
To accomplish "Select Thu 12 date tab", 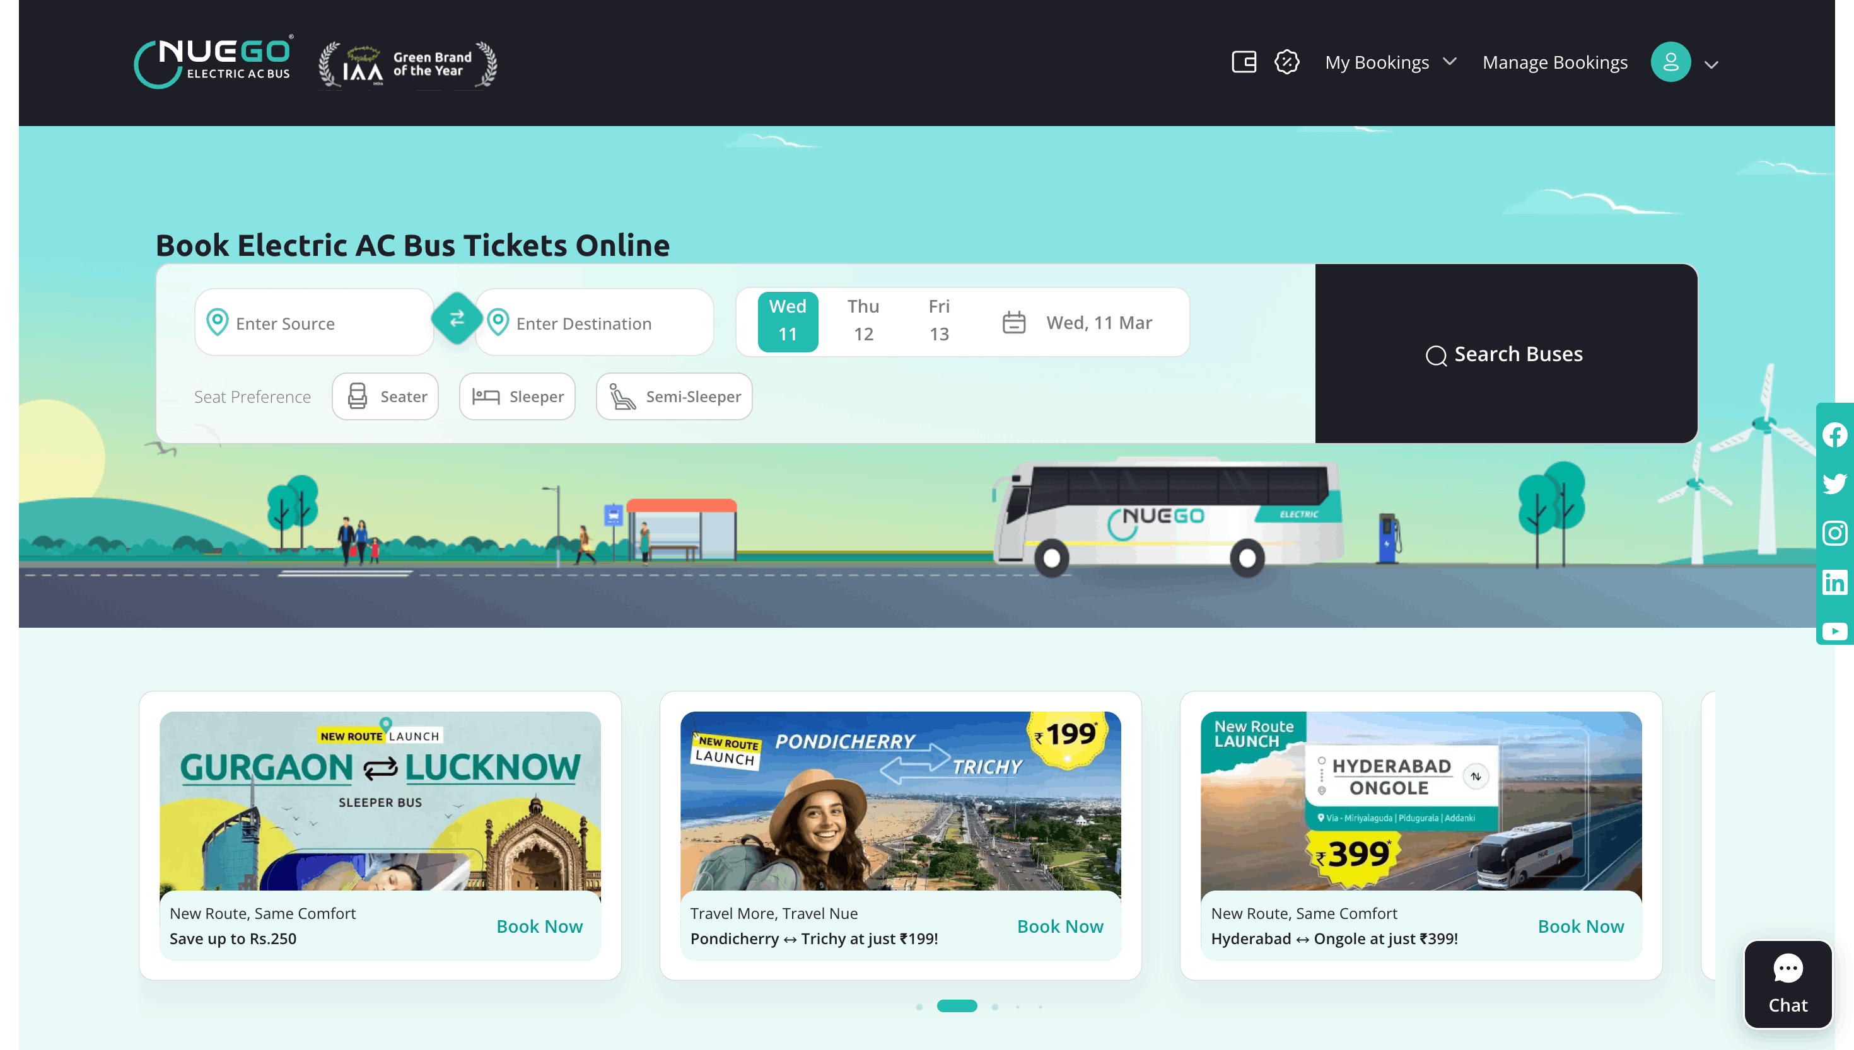I will pos(863,320).
